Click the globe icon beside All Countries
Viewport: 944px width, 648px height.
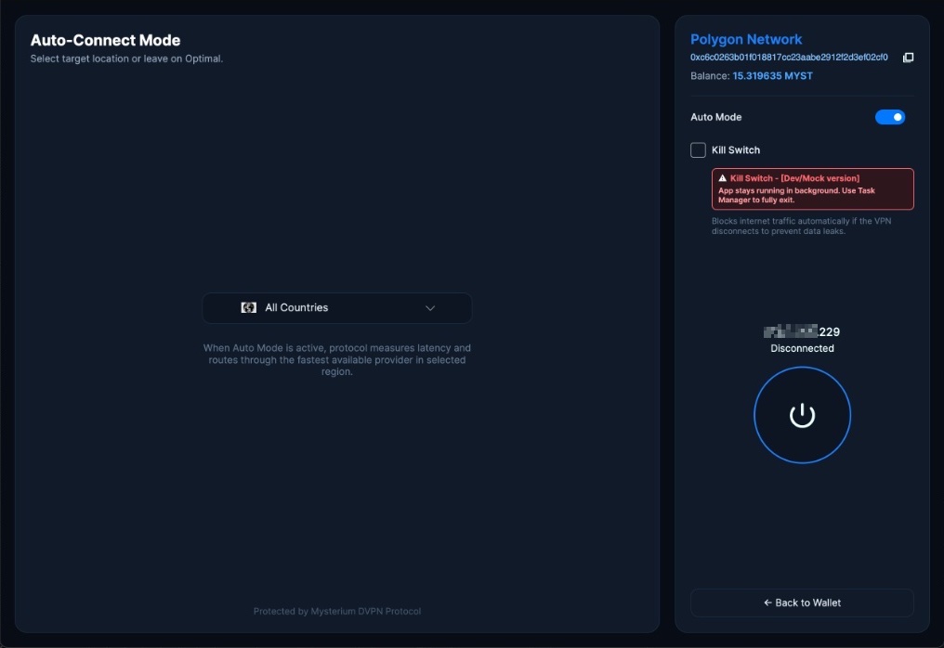pos(249,307)
